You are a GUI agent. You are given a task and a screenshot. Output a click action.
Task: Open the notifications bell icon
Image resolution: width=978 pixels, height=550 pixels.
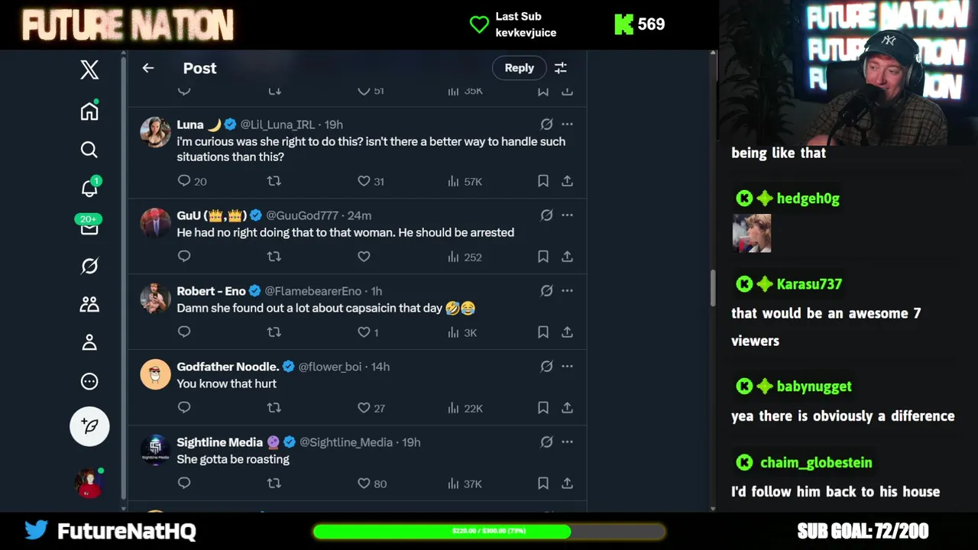[x=89, y=188]
